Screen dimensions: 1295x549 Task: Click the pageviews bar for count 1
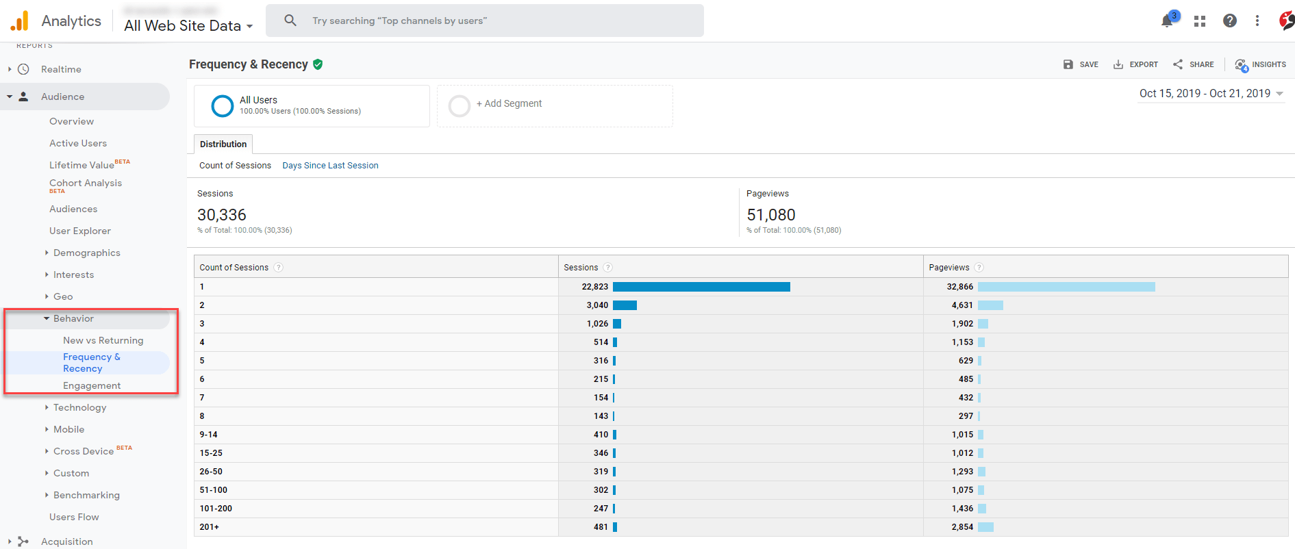(1066, 287)
